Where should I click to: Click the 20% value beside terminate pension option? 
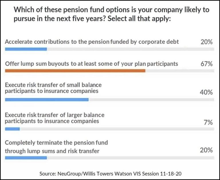[x=206, y=150]
